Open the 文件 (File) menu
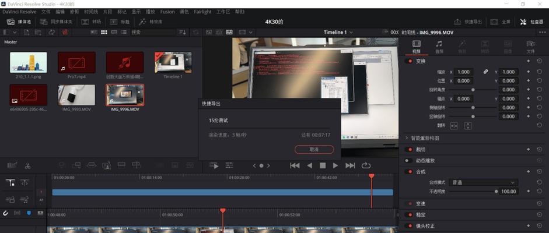 pyautogui.click(x=46, y=12)
